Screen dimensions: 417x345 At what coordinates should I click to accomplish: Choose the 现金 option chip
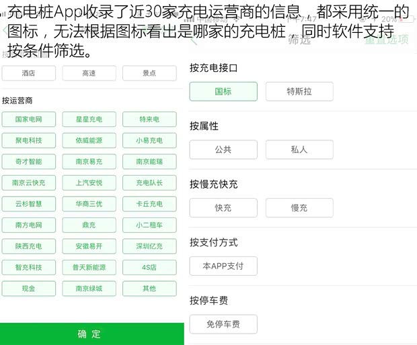tap(29, 289)
